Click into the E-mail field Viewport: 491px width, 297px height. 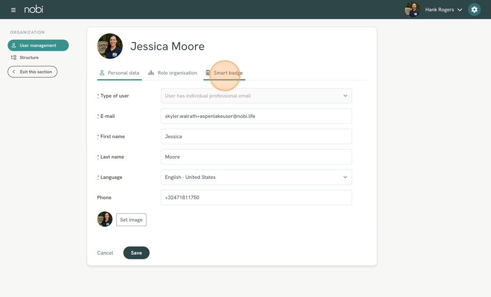click(256, 116)
